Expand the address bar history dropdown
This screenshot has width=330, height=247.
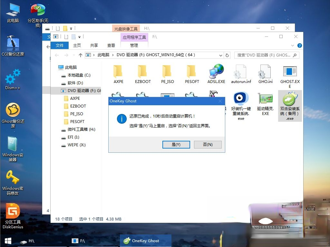pos(220,55)
